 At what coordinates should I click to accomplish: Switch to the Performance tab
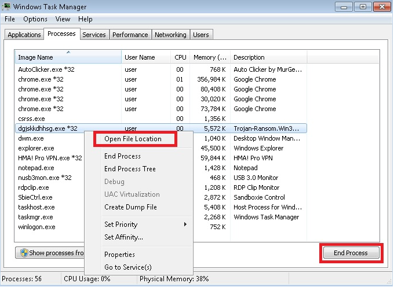point(130,35)
